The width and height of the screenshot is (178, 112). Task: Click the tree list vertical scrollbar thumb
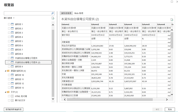coord(53,63)
